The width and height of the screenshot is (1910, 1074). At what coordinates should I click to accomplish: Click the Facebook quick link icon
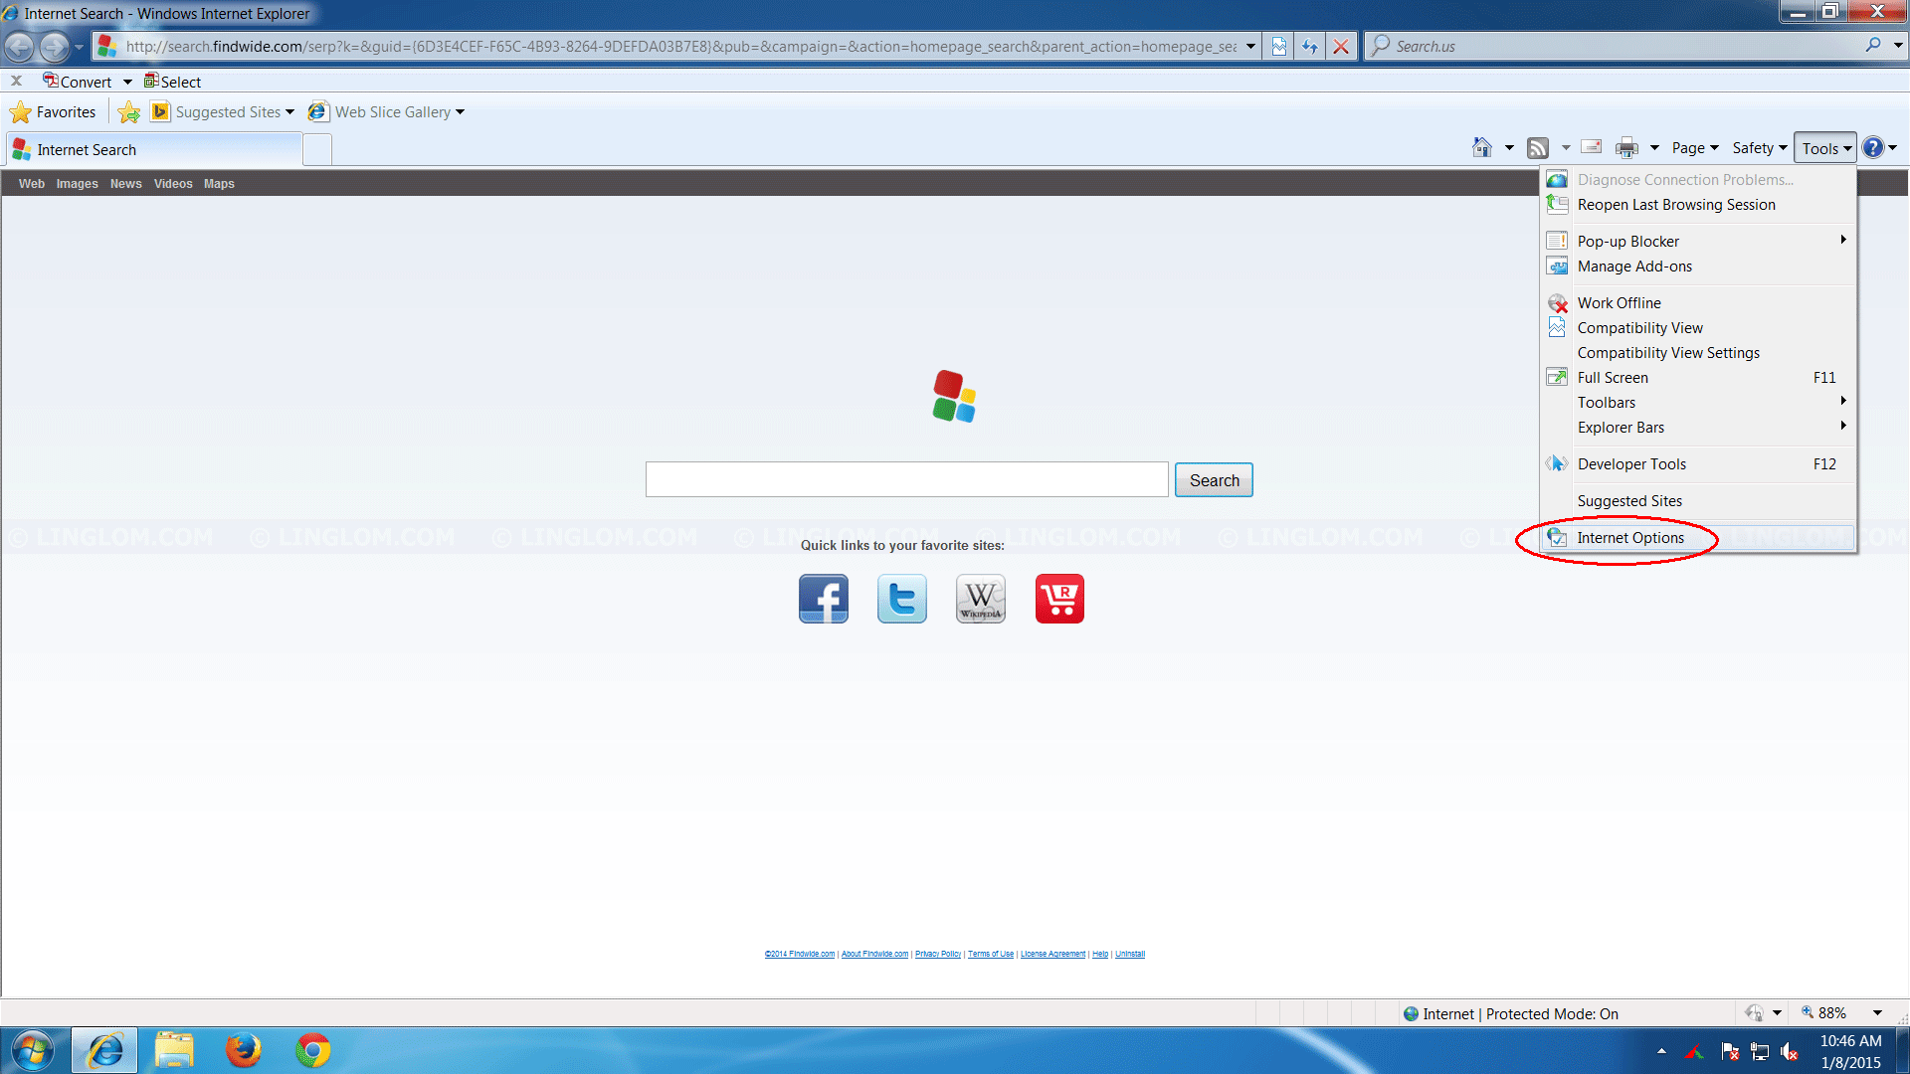(824, 598)
